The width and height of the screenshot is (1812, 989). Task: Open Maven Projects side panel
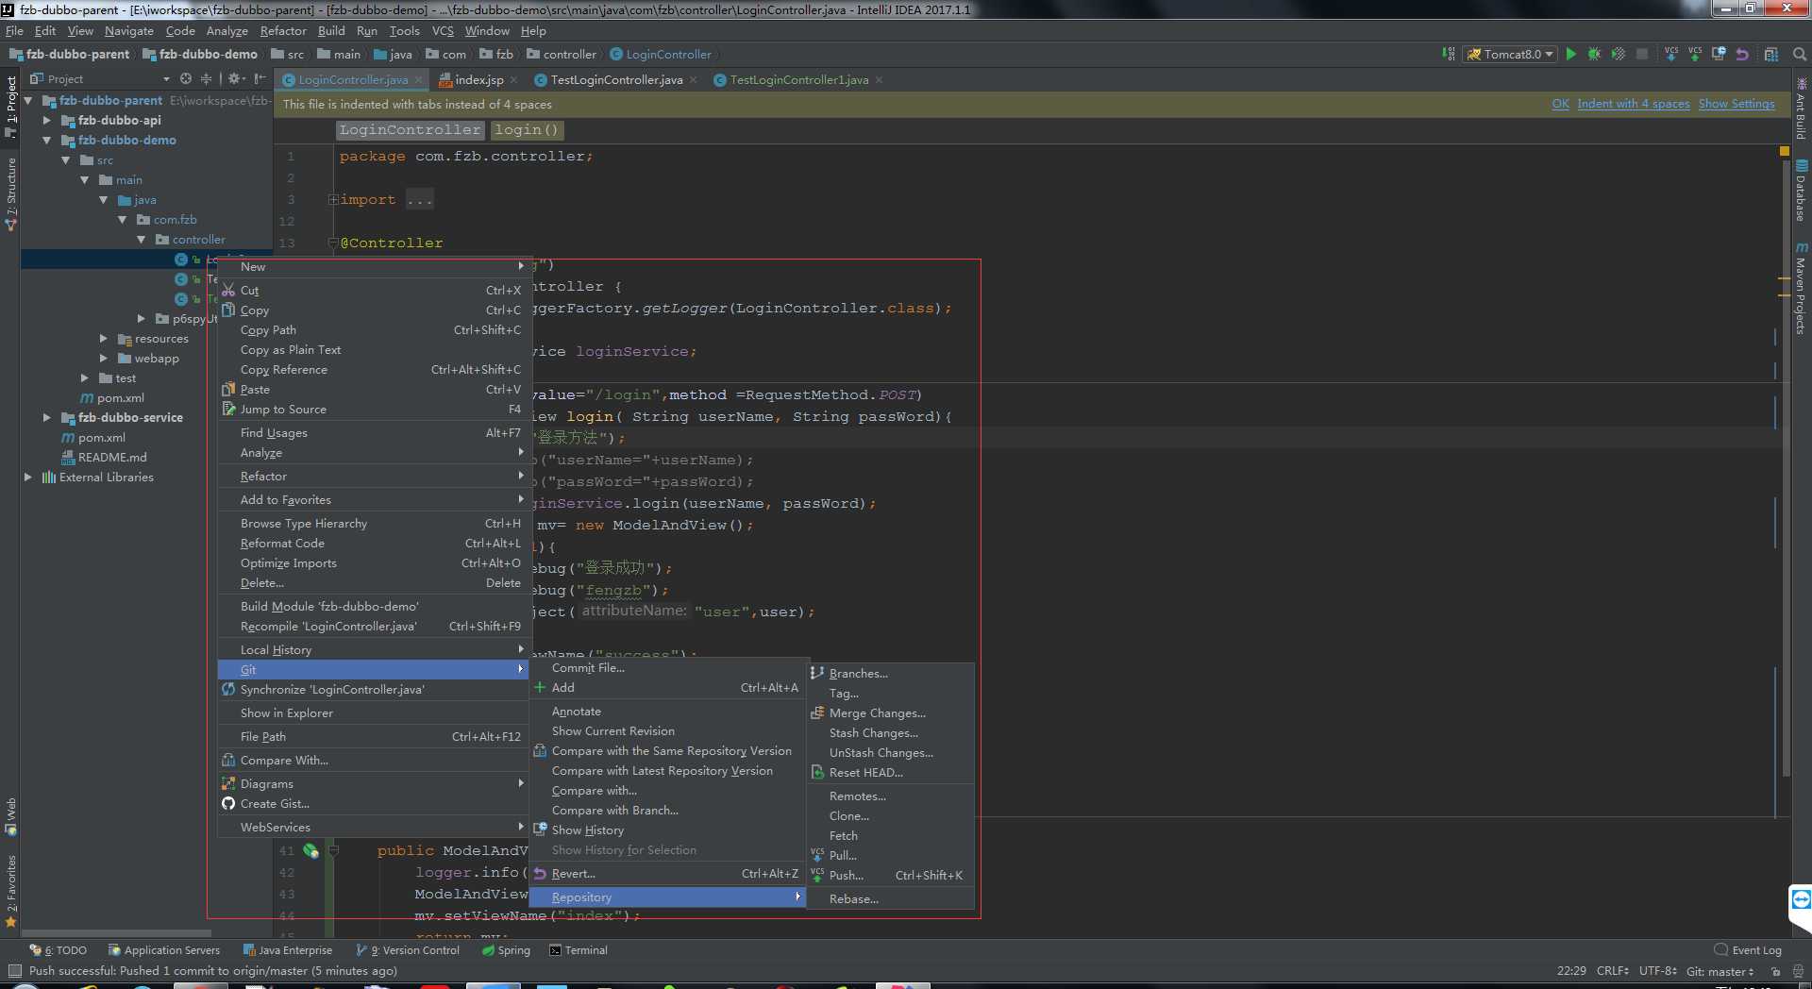click(x=1801, y=289)
